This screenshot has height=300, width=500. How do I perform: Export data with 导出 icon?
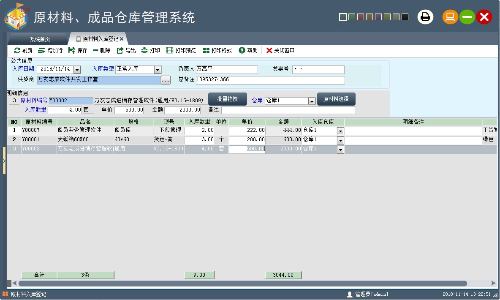click(x=120, y=50)
